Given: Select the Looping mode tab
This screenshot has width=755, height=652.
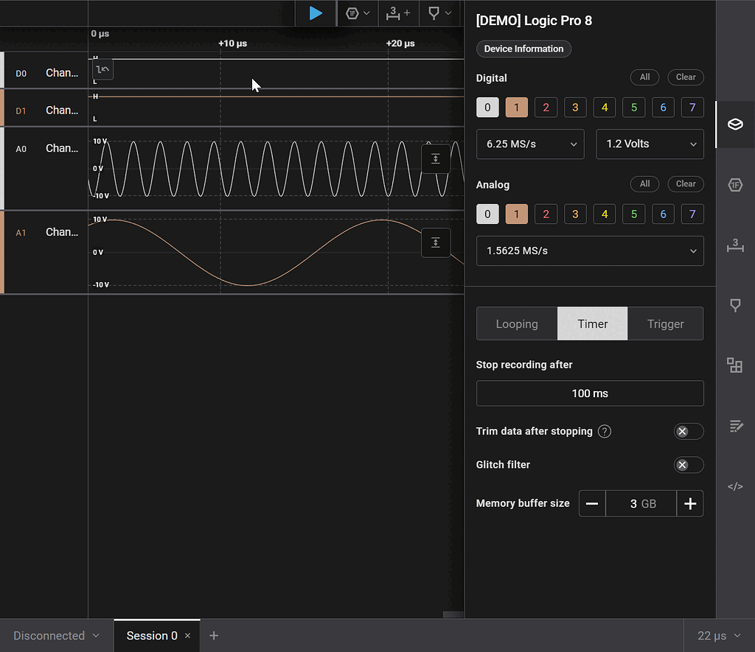Looking at the screenshot, I should 516,323.
